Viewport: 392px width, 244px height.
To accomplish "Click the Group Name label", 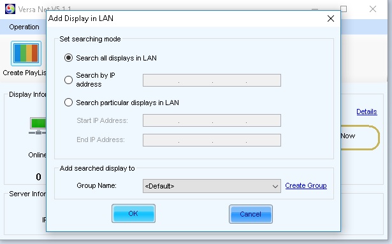I will coord(96,185).
